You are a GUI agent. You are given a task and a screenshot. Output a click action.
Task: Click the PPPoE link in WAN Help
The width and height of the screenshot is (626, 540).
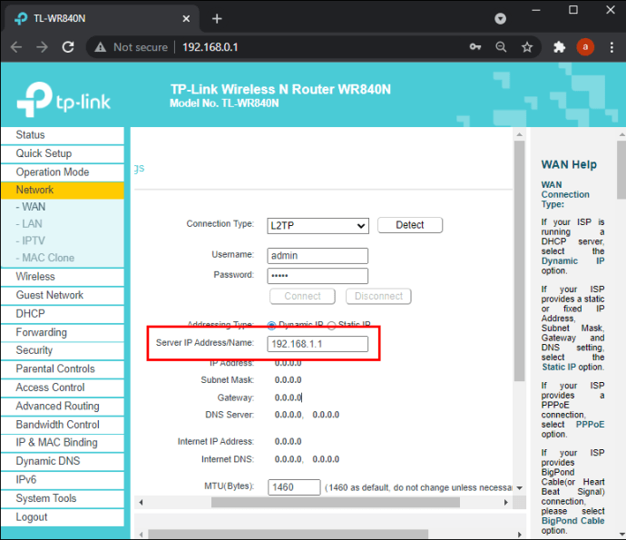click(590, 425)
